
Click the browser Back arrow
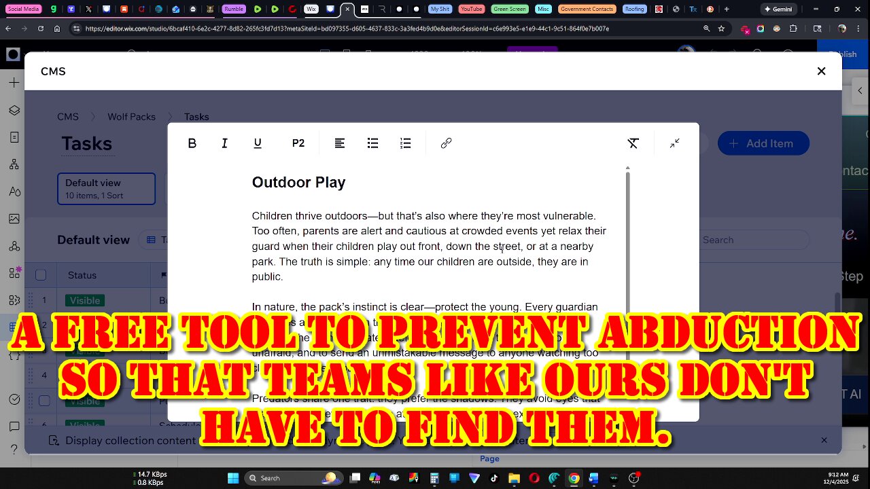[9, 29]
